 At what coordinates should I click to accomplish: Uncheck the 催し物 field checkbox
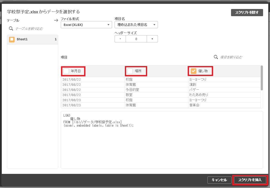click(194, 71)
